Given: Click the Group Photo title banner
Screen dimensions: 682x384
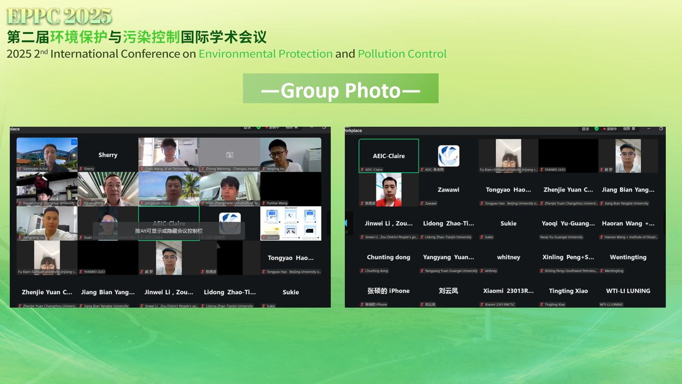Looking at the screenshot, I should click(341, 88).
